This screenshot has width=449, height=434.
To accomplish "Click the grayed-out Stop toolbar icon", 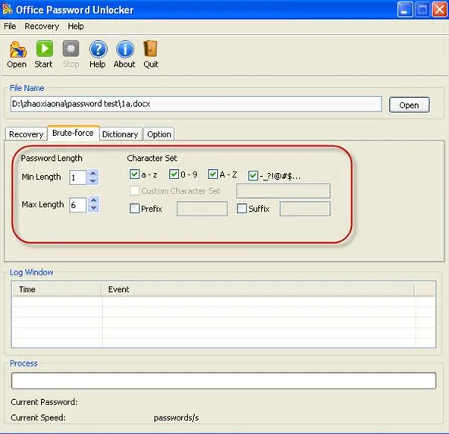I will pos(71,49).
